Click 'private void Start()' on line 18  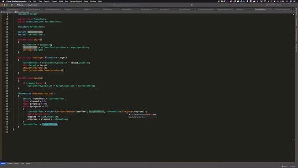pyautogui.click(x=30, y=40)
